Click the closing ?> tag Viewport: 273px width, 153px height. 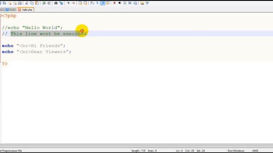[5, 64]
